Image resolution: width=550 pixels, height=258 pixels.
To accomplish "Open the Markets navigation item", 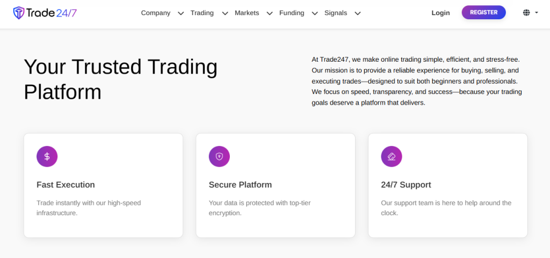I will (247, 13).
